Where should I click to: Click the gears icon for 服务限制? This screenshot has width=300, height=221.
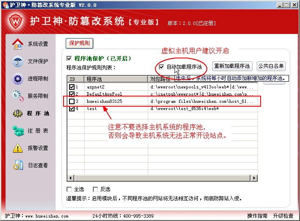click(18, 96)
